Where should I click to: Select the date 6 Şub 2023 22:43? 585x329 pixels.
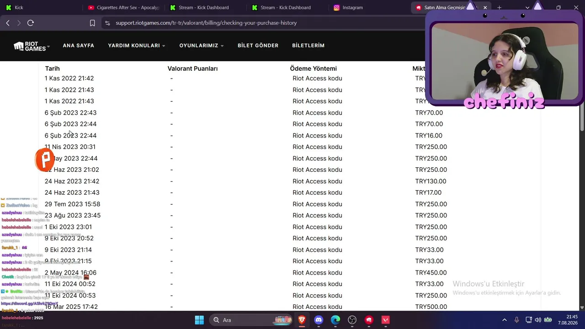click(70, 112)
